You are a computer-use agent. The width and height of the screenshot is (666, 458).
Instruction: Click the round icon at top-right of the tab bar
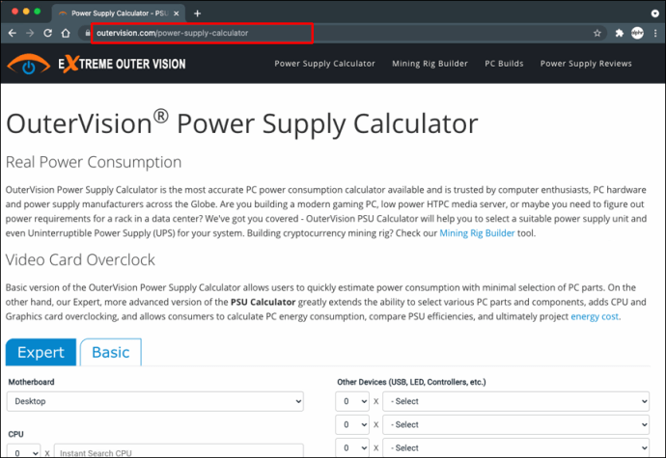tap(655, 13)
